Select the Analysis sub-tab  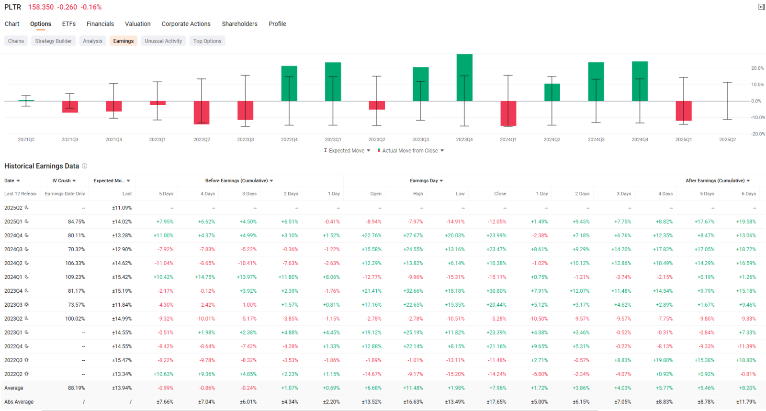pyautogui.click(x=93, y=41)
